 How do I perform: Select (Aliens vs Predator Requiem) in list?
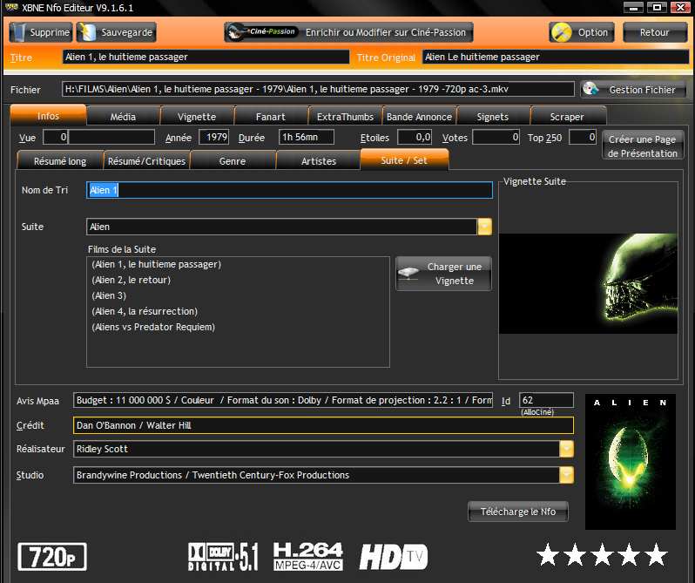[153, 327]
